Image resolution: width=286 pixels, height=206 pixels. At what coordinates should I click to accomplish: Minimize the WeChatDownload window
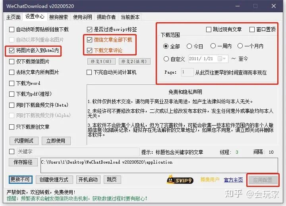tap(238, 6)
